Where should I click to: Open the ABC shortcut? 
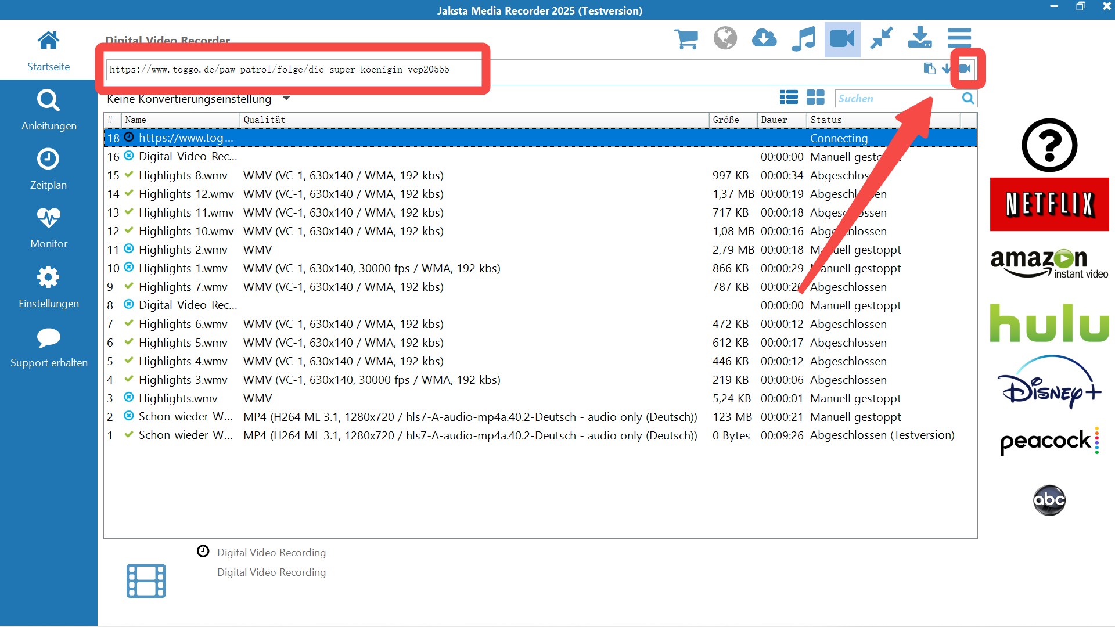coord(1049,500)
